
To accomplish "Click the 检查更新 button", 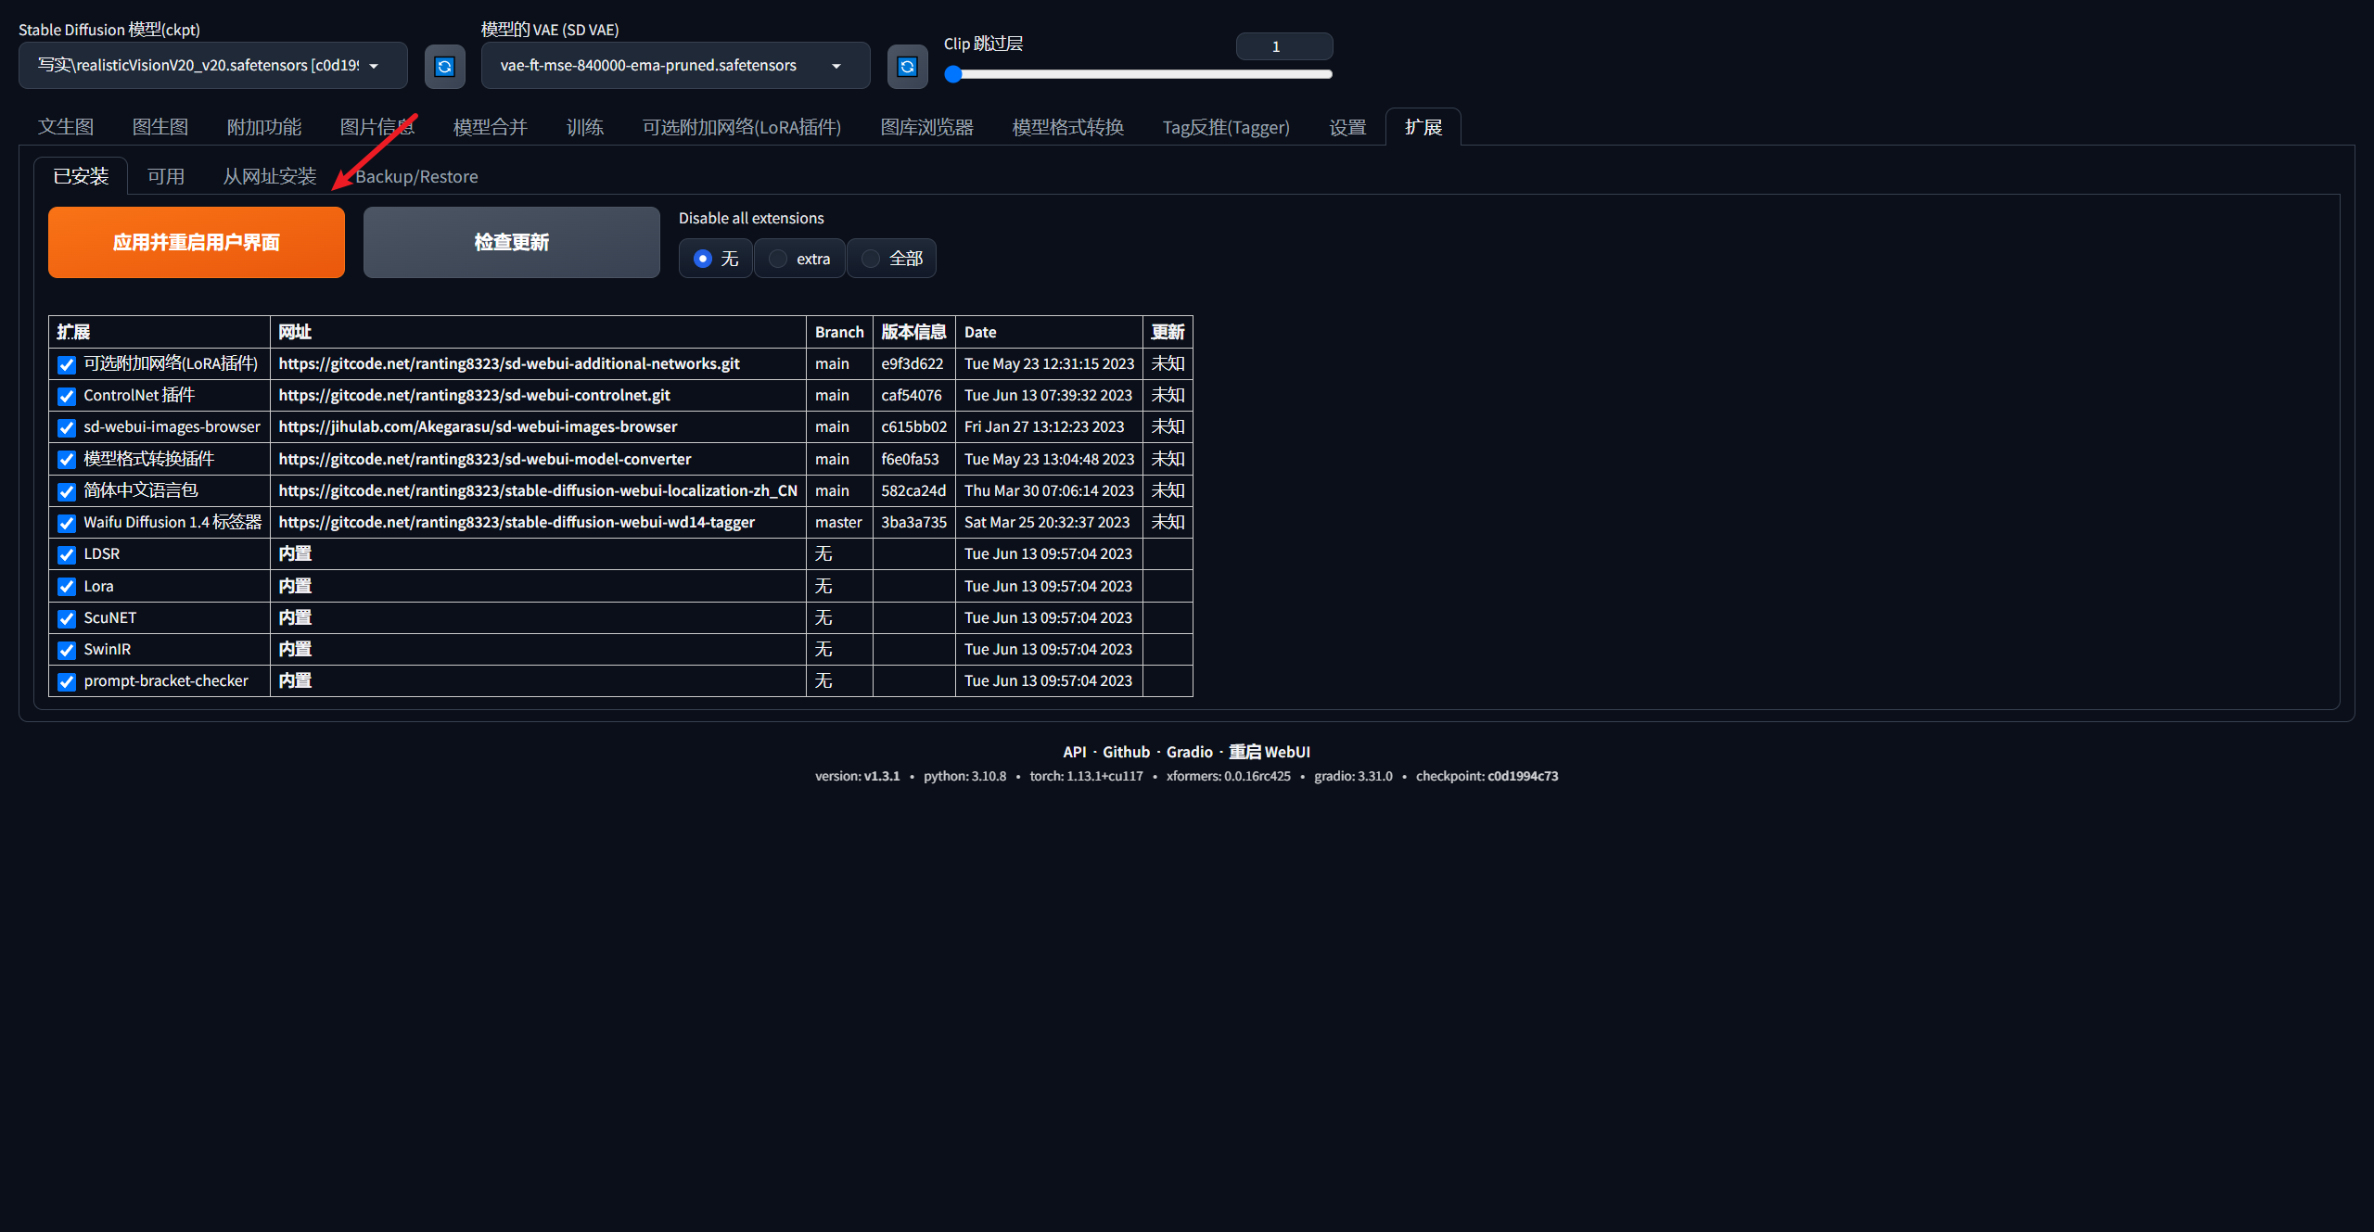I will 511,242.
